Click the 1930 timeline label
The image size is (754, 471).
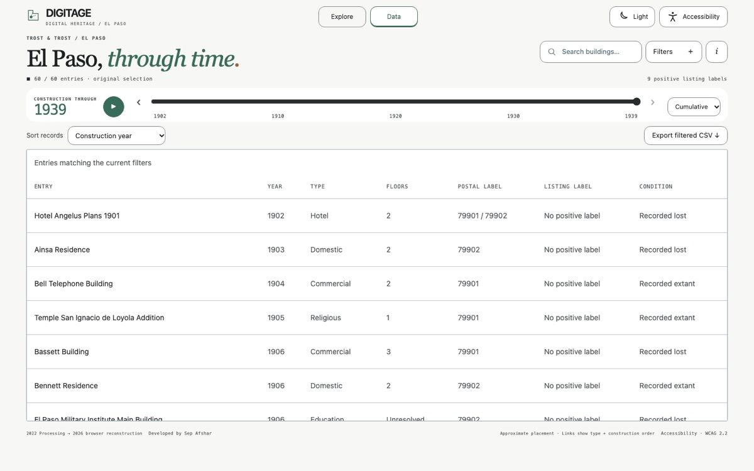tap(513, 116)
